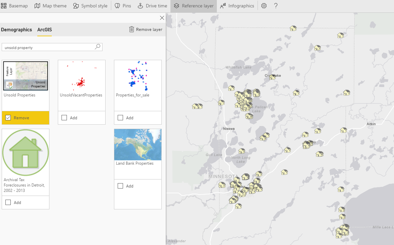Open the settings gear icon
394x245 pixels.
(264, 6)
